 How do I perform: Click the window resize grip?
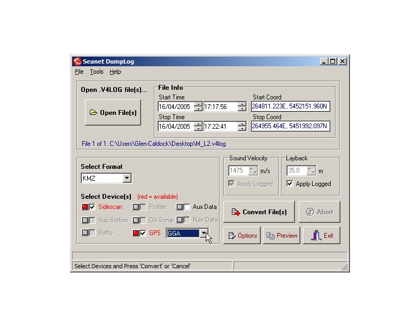coord(345,267)
